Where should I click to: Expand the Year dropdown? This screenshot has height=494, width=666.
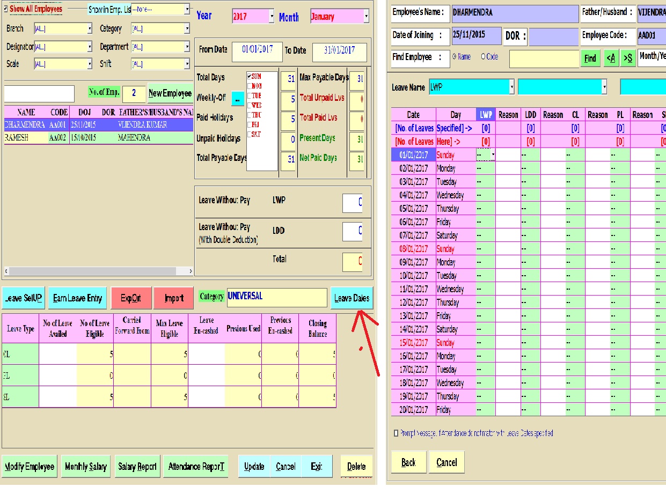271,17
